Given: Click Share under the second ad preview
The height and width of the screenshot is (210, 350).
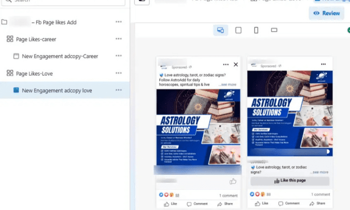Looking at the screenshot, I should [319, 204].
